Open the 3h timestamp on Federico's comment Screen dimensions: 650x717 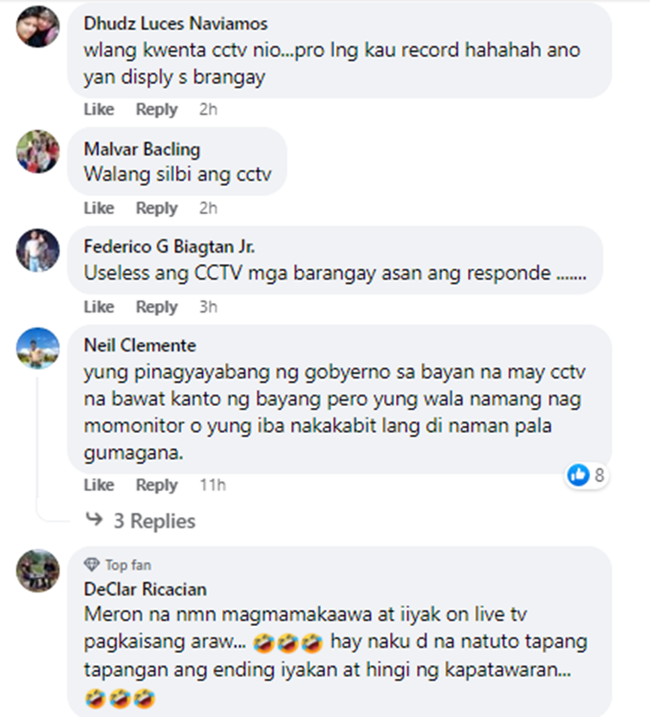pyautogui.click(x=208, y=307)
